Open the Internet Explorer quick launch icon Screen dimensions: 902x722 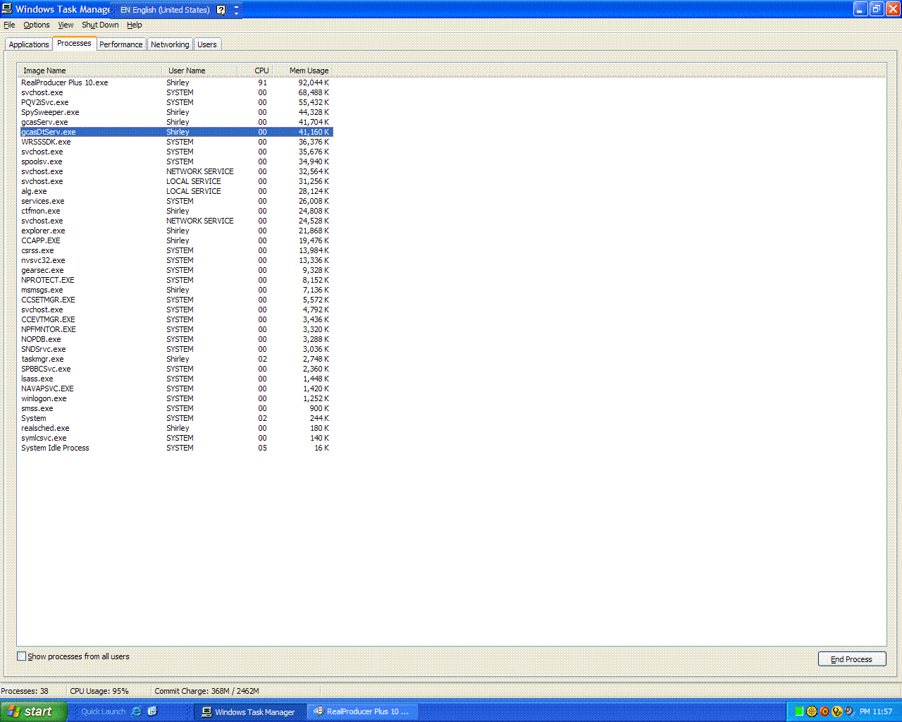[x=137, y=711]
